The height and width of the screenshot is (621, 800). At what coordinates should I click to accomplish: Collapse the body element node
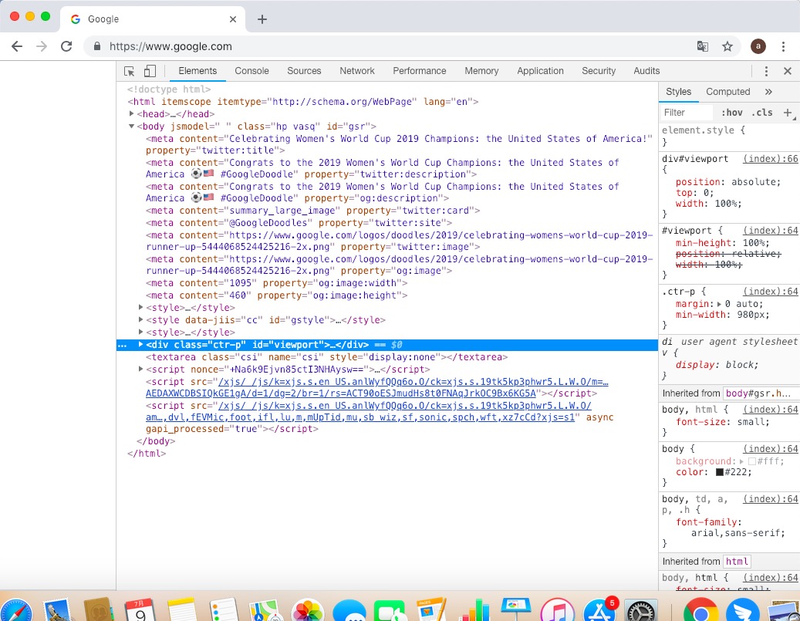tap(132, 126)
